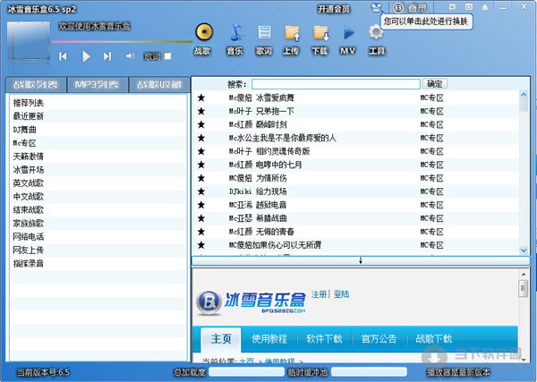Click 开通会员 button
This screenshot has width=537, height=382.
[x=334, y=9]
